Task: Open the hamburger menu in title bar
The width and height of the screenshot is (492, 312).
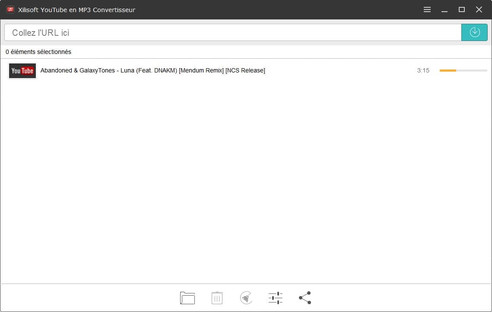Action: pos(427,9)
